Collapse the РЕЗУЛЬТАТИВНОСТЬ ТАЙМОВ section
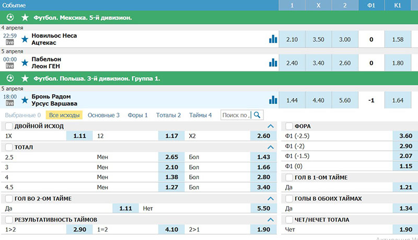The image size is (418, 240). pyautogui.click(x=270, y=220)
